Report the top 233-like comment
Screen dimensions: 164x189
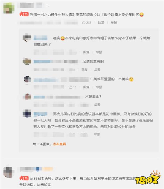(114, 22)
